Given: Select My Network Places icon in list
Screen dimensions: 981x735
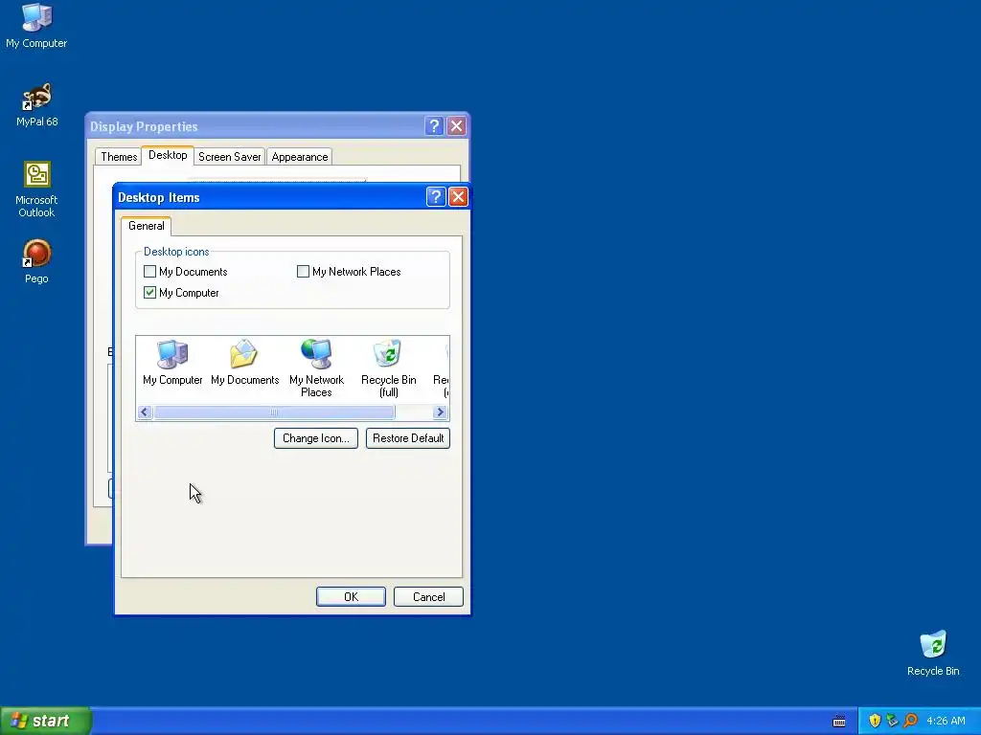Looking at the screenshot, I should [x=316, y=368].
